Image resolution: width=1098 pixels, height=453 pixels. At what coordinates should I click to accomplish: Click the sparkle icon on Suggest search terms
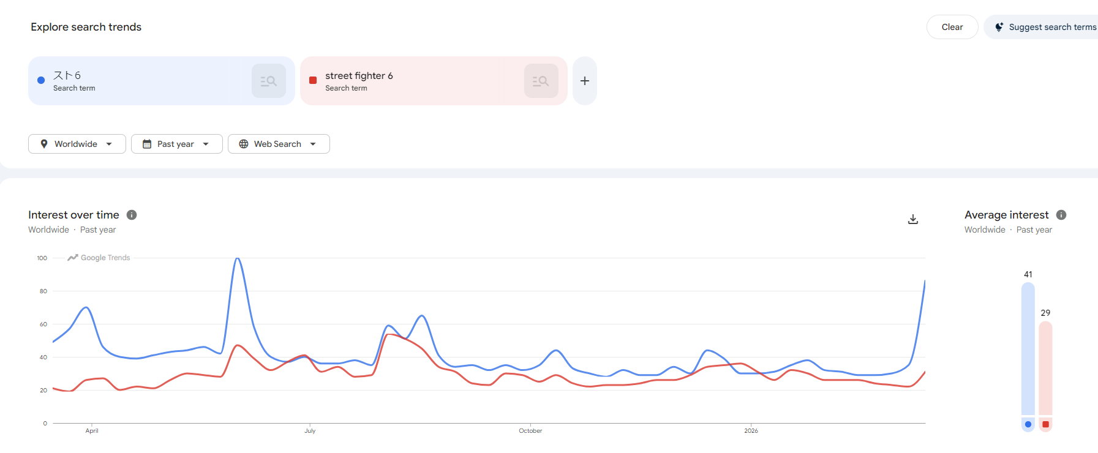click(999, 27)
